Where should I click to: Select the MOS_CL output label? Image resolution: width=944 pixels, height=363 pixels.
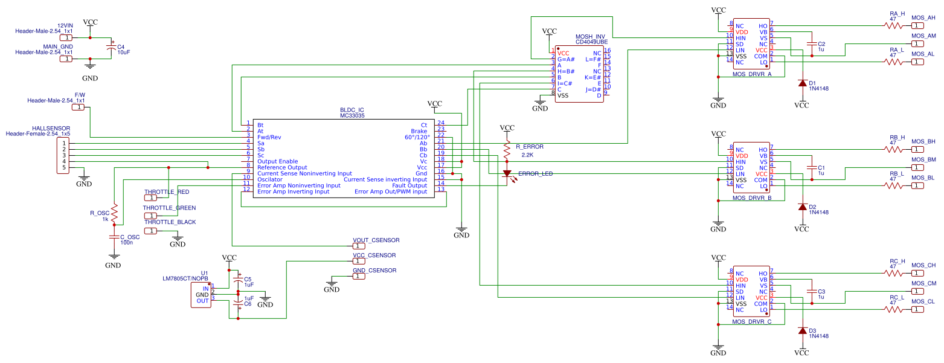(923, 301)
